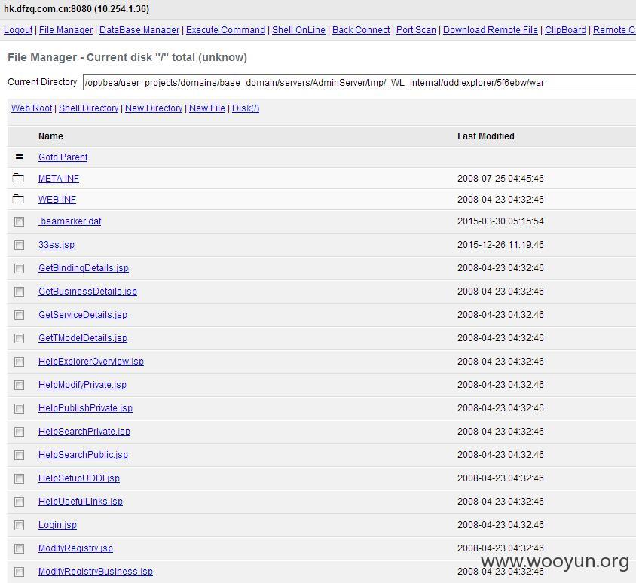The height and width of the screenshot is (583, 636).
Task: Open Shell Directory link
Action: coord(88,108)
